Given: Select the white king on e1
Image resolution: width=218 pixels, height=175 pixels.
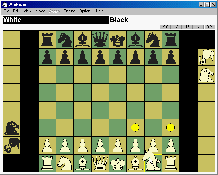Looking at the screenshot, I should click(118, 163).
